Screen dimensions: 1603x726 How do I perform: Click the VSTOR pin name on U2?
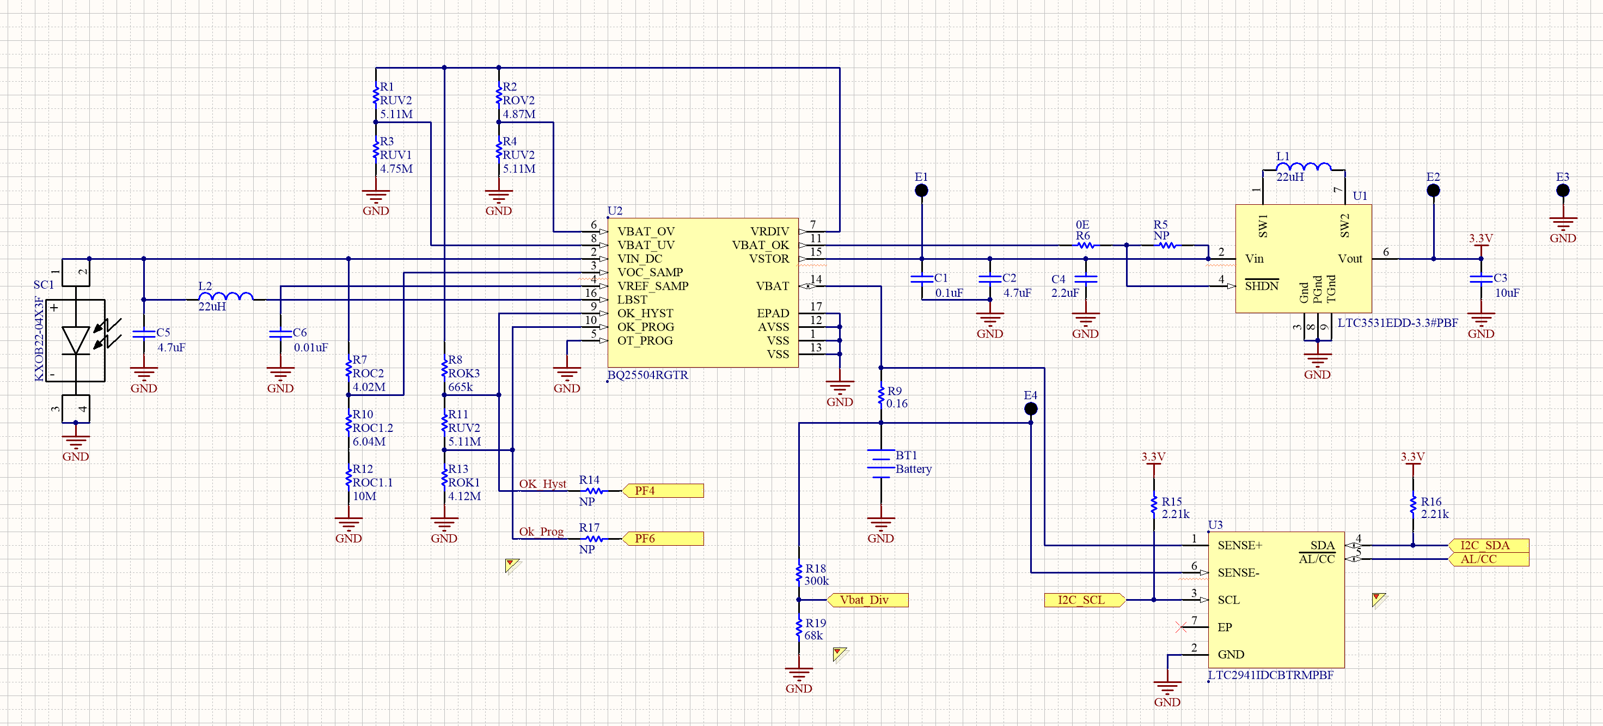tap(768, 259)
